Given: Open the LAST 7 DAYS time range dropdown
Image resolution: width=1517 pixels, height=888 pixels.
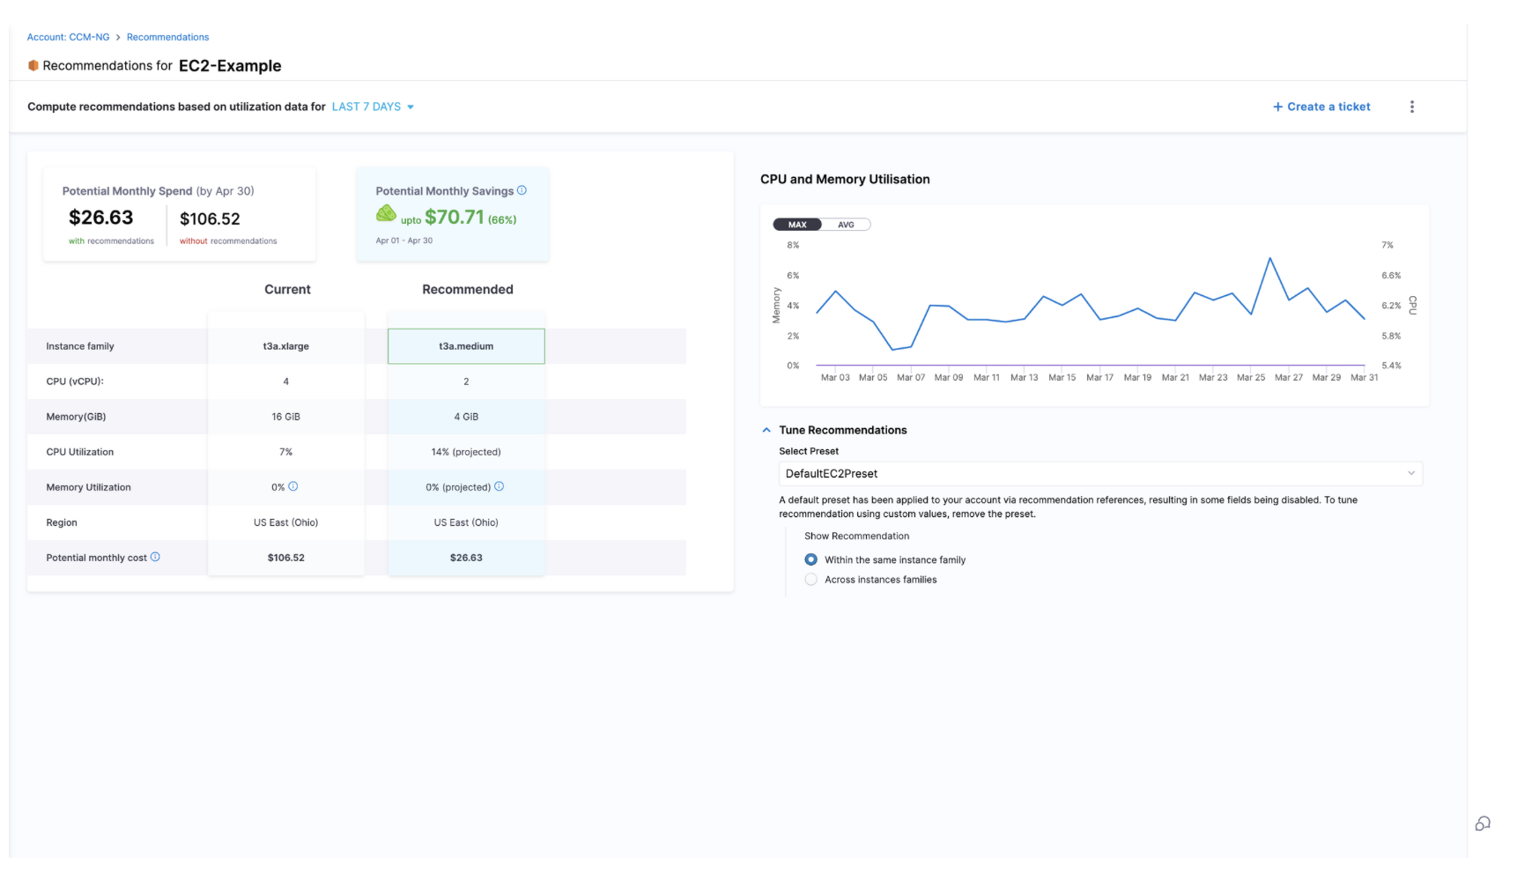Looking at the screenshot, I should (373, 107).
